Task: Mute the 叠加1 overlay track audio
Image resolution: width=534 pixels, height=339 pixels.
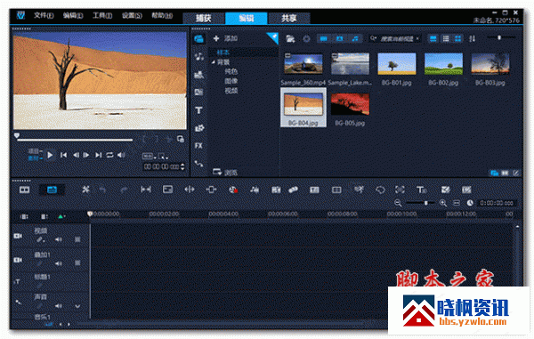Action: (59, 263)
